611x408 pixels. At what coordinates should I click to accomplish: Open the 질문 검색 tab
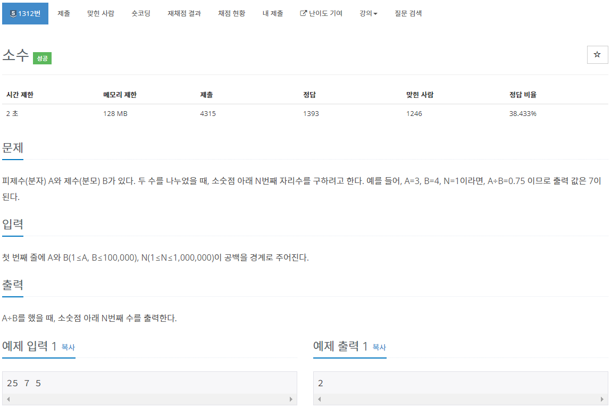[x=408, y=14]
